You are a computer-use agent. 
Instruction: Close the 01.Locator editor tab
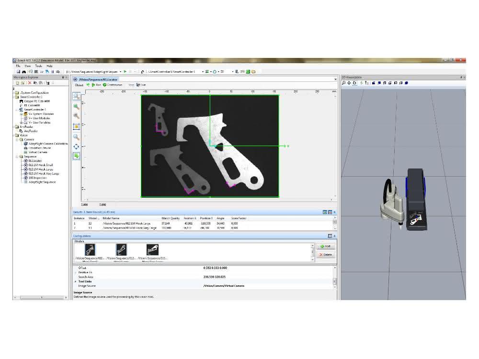pos(335,79)
